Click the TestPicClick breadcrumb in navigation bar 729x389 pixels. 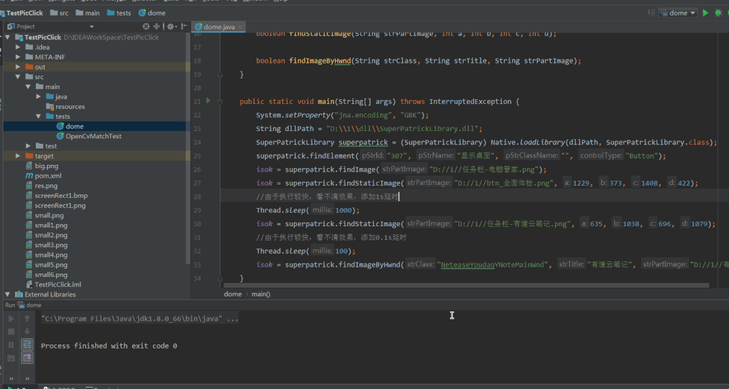(x=22, y=13)
